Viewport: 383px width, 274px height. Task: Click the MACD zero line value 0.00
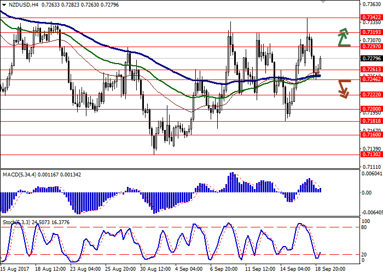[x=367, y=193]
